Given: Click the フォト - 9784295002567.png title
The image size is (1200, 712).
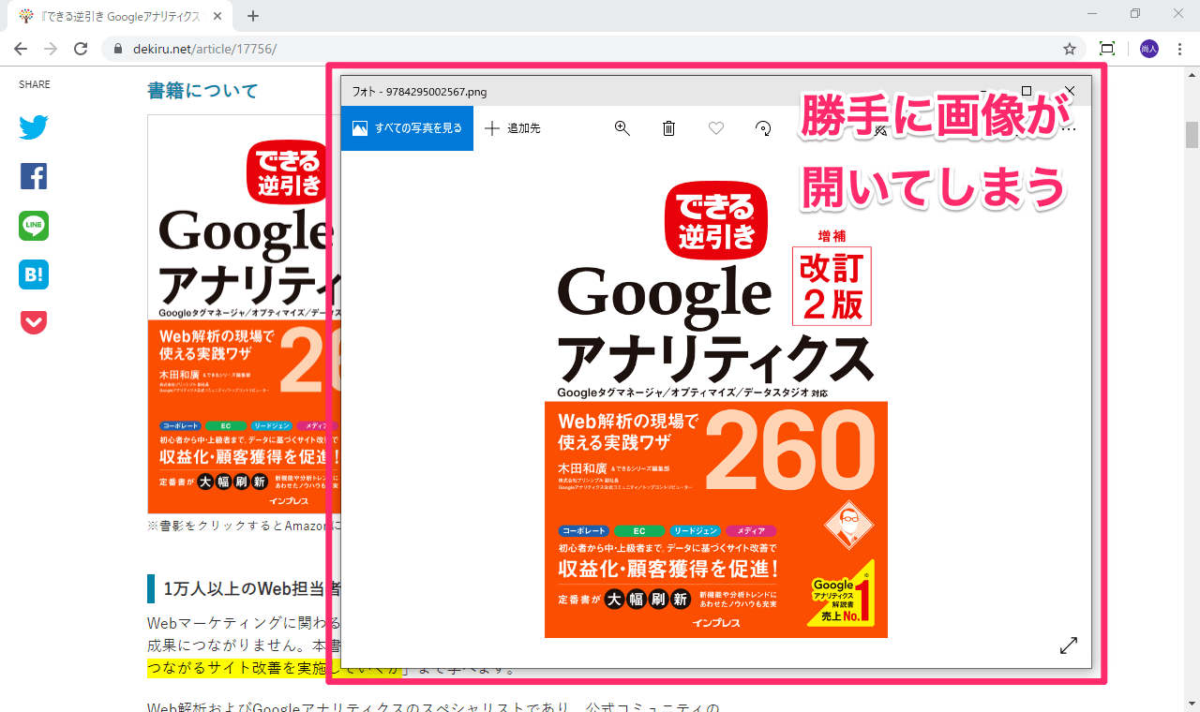Looking at the screenshot, I should (419, 92).
